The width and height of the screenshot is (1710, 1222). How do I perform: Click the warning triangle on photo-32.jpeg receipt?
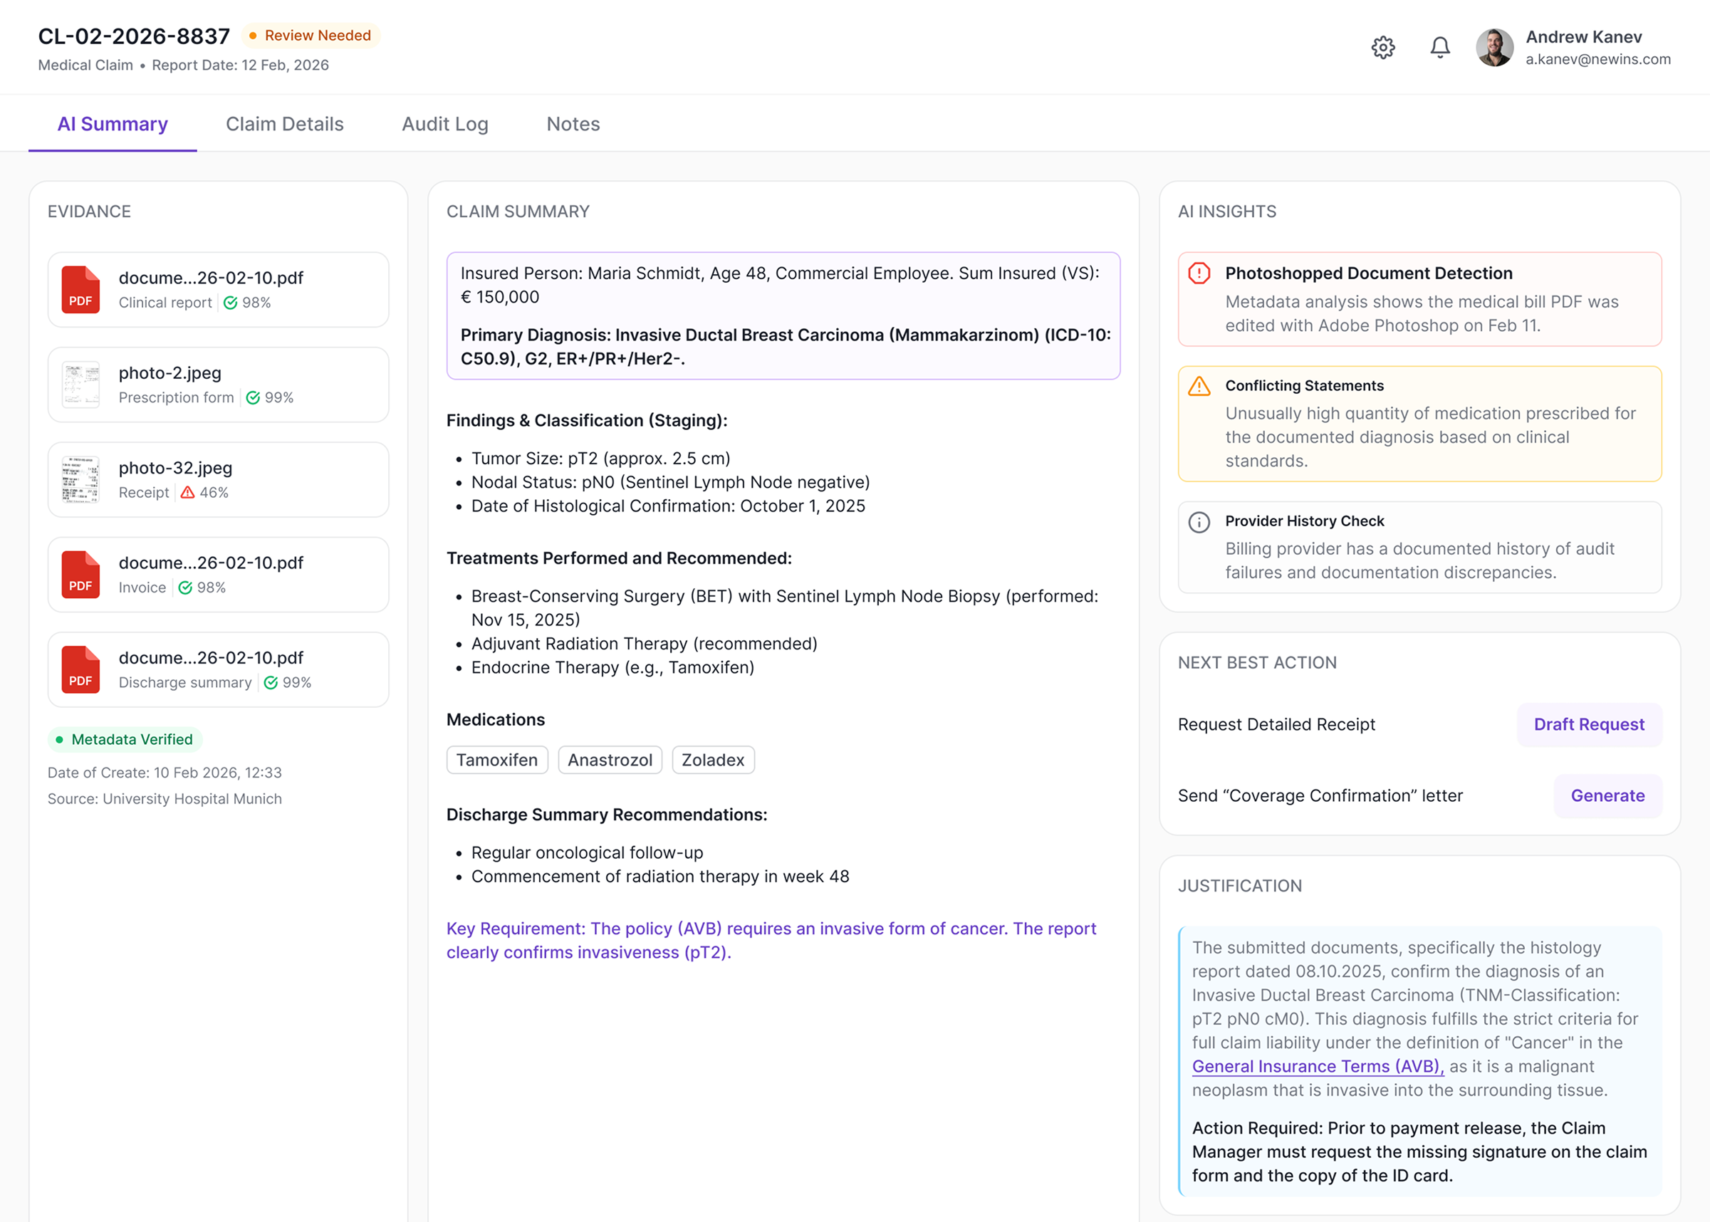(x=187, y=492)
